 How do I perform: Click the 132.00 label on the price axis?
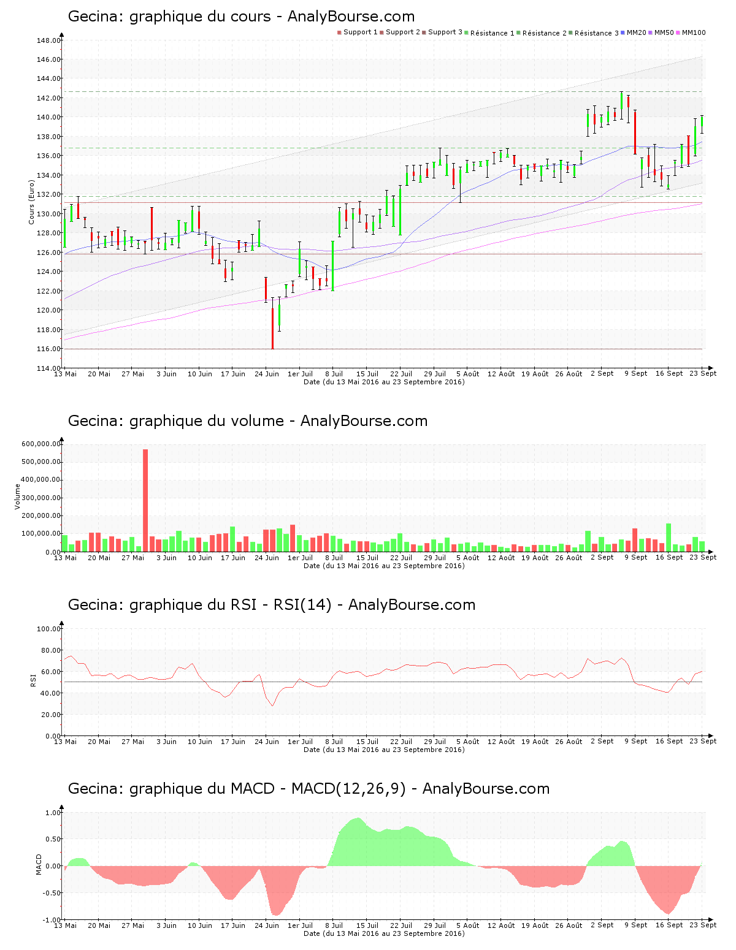[48, 195]
